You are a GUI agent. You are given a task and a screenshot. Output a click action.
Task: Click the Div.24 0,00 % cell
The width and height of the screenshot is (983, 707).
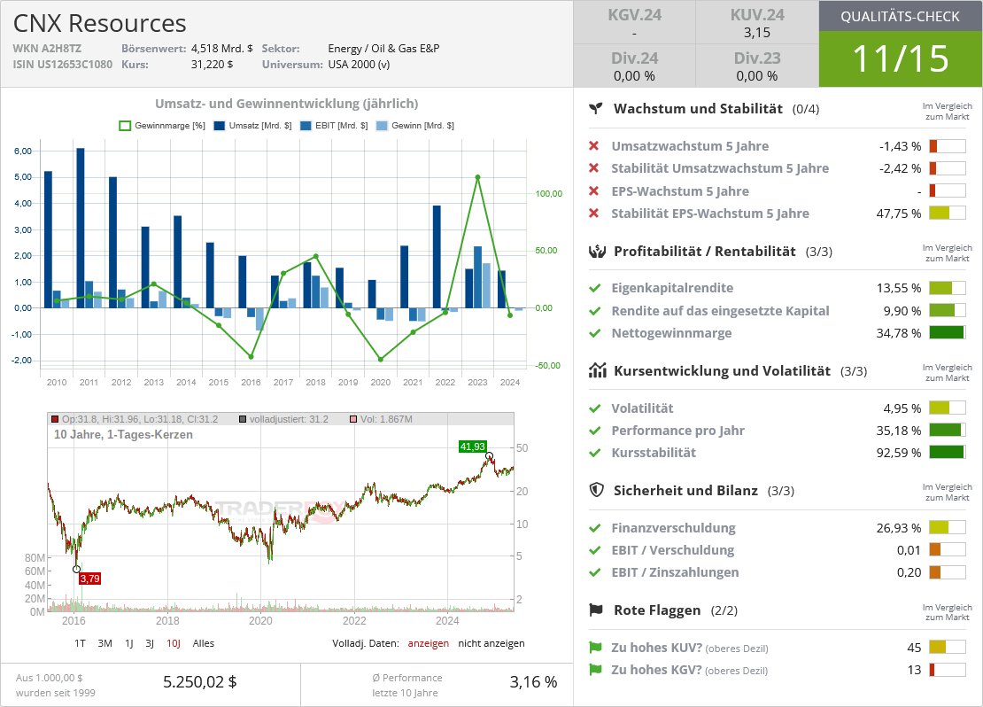pyautogui.click(x=634, y=66)
